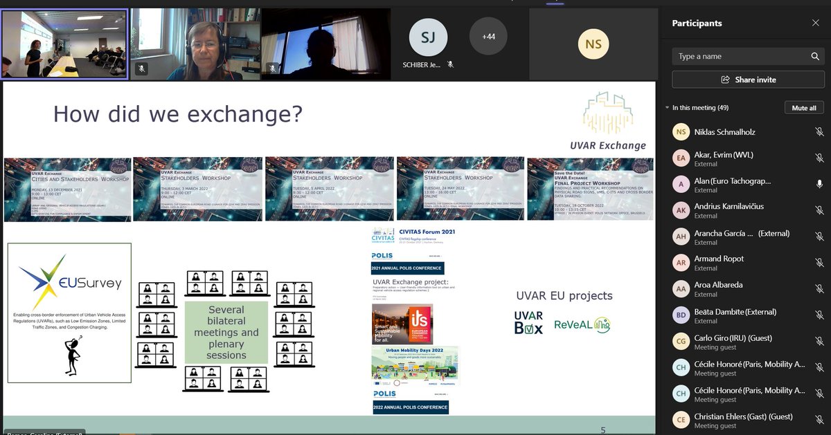Select the meeting room video tile
This screenshot has height=435, width=831.
[x=64, y=44]
